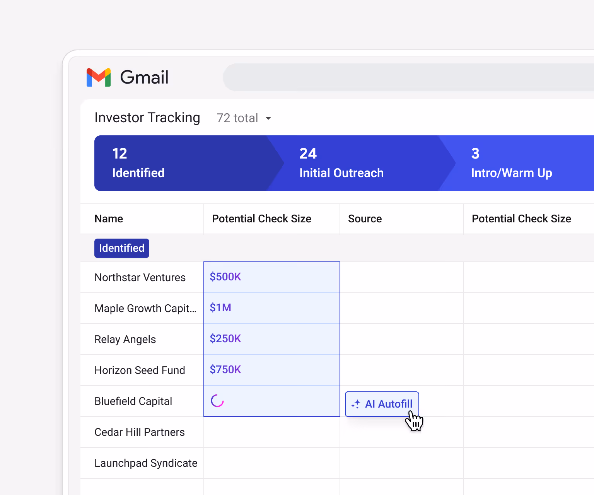
Task: Select the 24 Initial Outreach stage
Action: point(361,163)
